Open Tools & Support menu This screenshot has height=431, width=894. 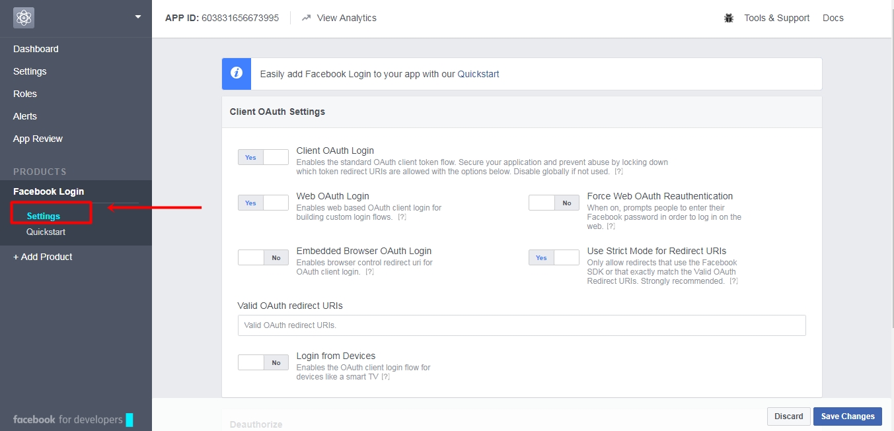(776, 18)
